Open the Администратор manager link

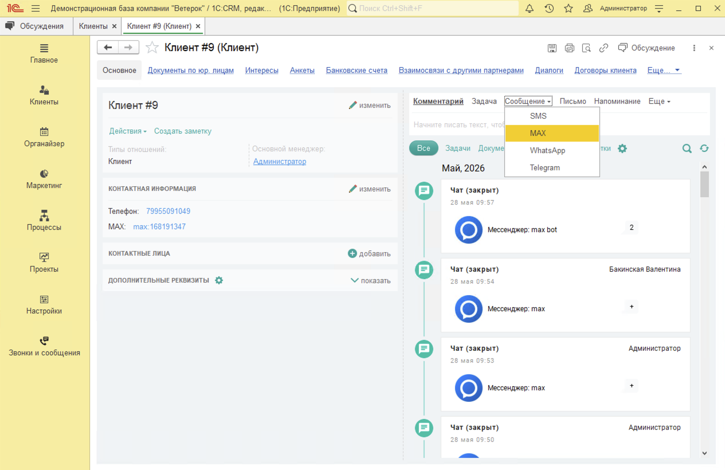point(280,162)
